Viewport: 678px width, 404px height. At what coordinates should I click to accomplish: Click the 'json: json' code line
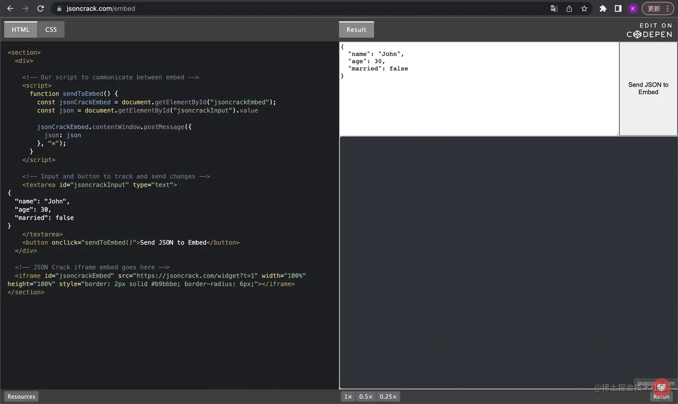[x=63, y=135]
